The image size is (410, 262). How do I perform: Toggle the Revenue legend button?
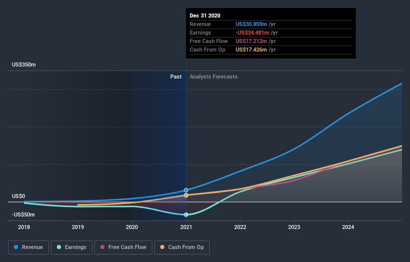point(28,247)
